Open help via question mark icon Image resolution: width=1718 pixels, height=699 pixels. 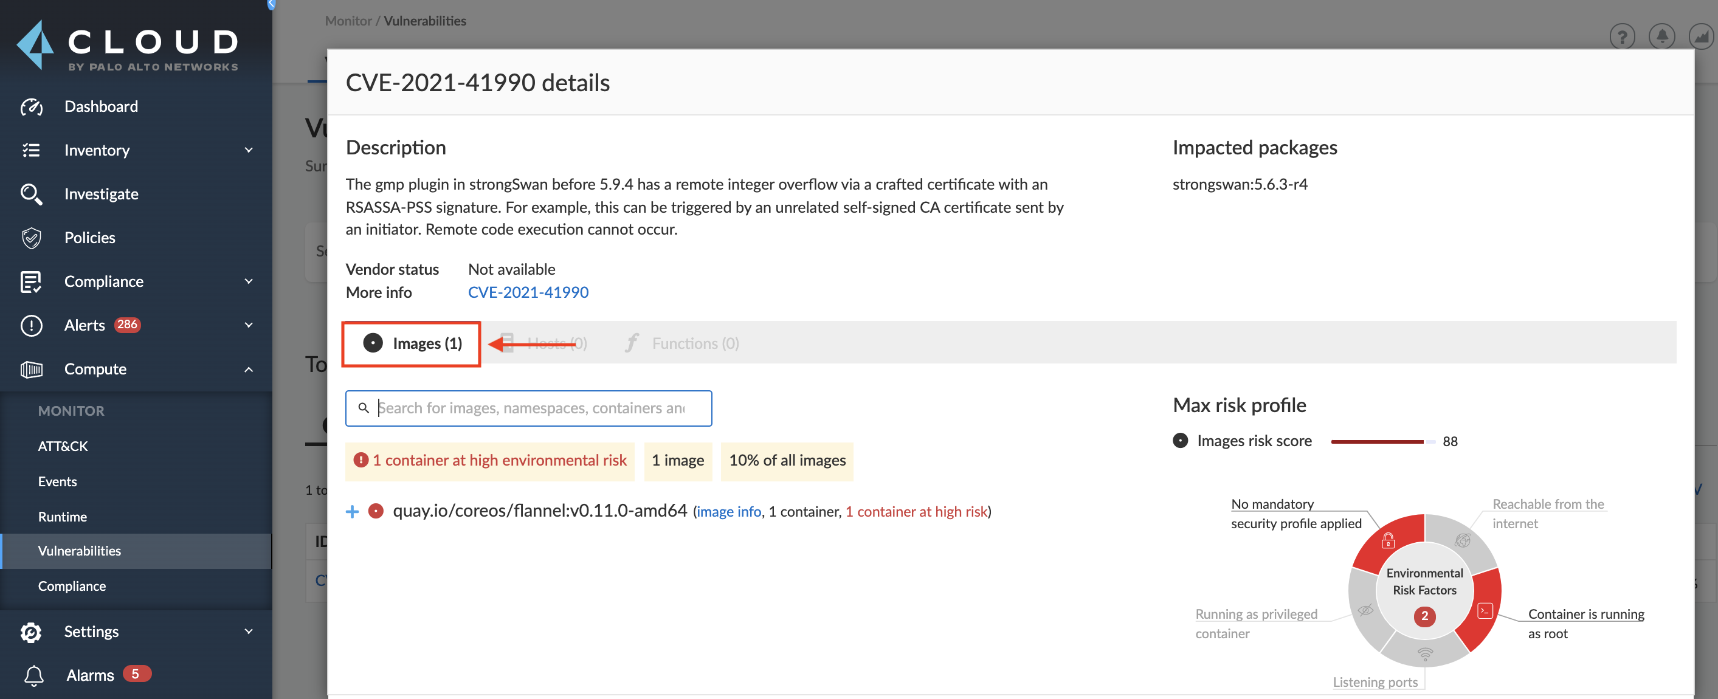pyautogui.click(x=1622, y=36)
